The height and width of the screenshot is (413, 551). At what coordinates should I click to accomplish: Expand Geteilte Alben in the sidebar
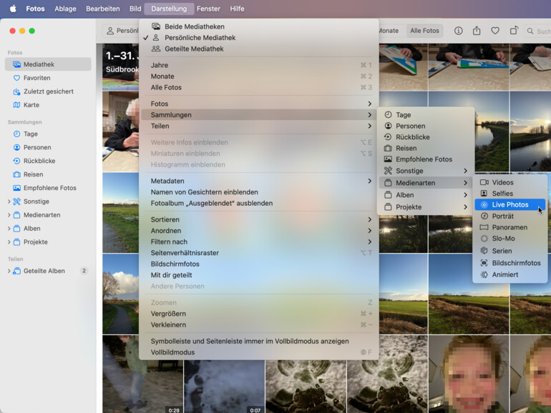tap(9, 271)
